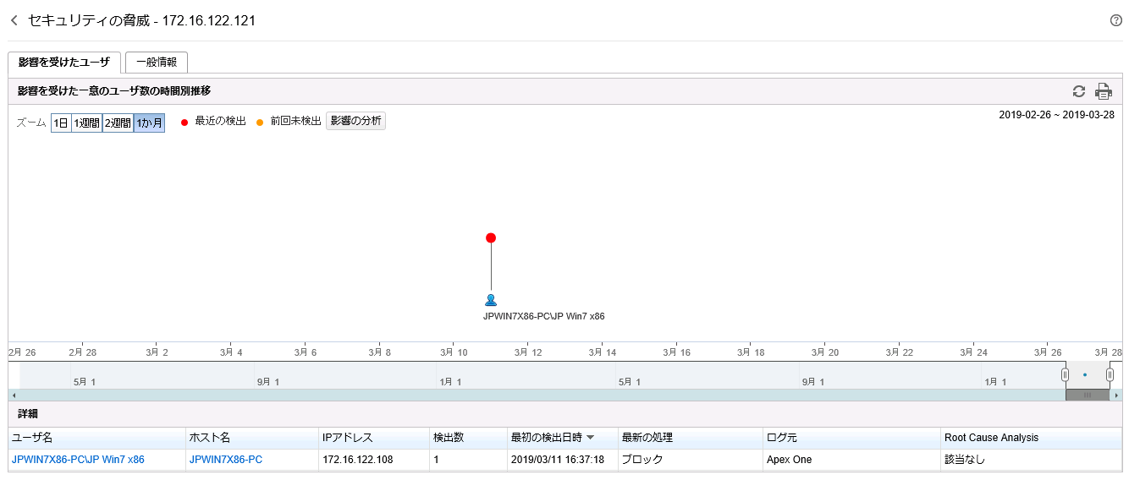Switch to the 影響を受けたユーザ tab
1140x480 pixels.
coord(64,63)
